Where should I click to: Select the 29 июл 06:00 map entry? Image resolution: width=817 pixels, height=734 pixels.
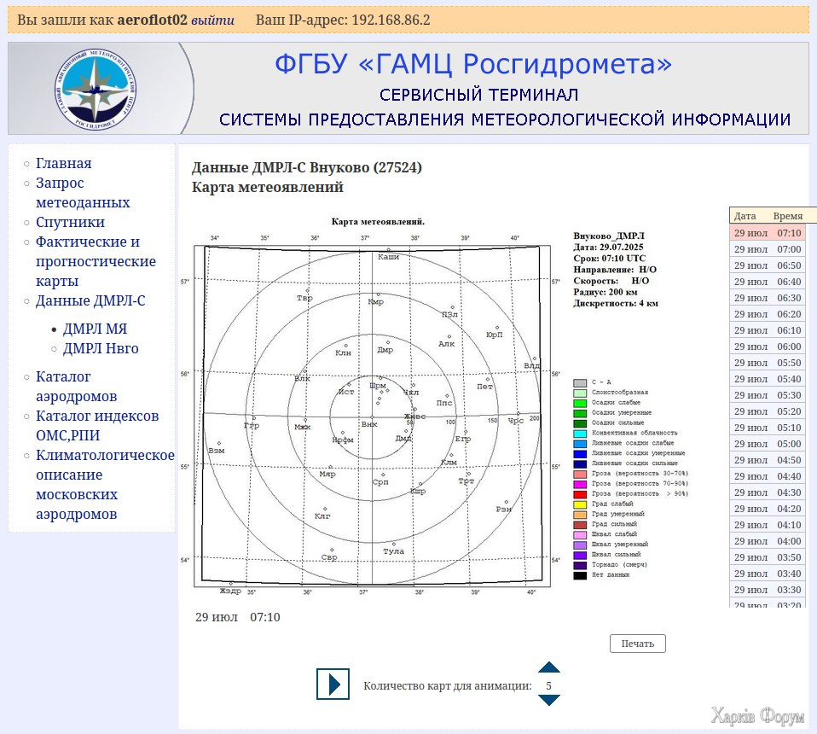pos(768,347)
